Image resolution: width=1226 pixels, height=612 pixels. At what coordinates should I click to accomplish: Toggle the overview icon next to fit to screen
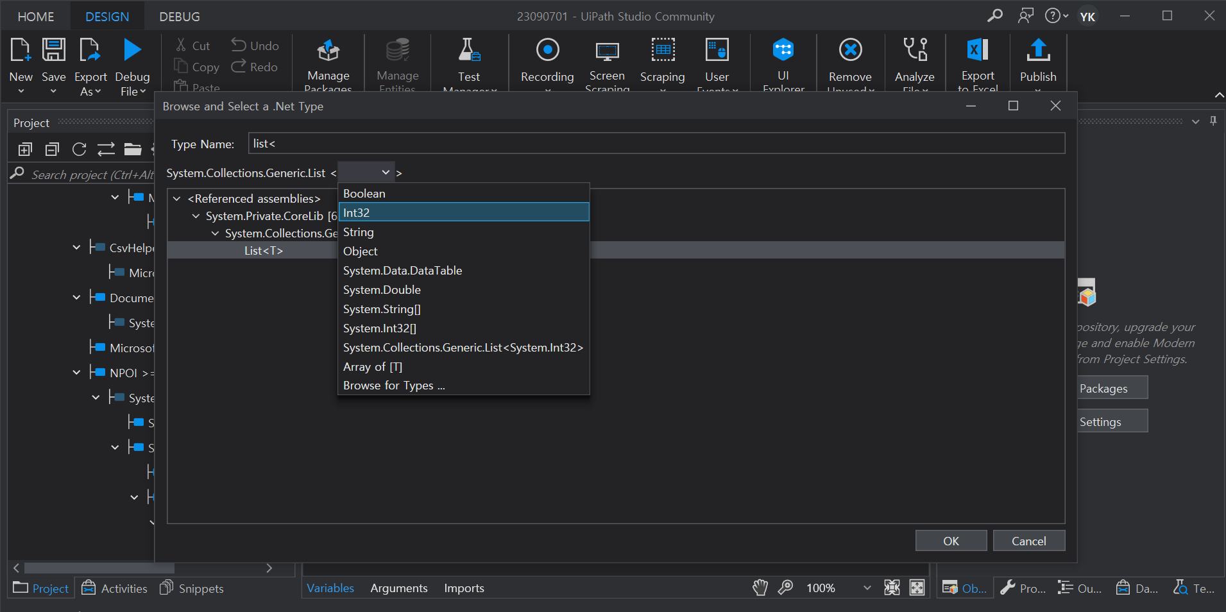(917, 588)
